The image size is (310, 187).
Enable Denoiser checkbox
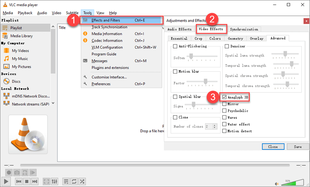click(227, 46)
